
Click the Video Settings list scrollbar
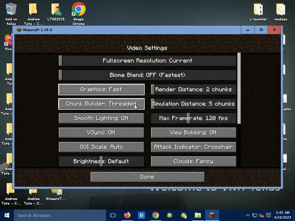(239, 88)
